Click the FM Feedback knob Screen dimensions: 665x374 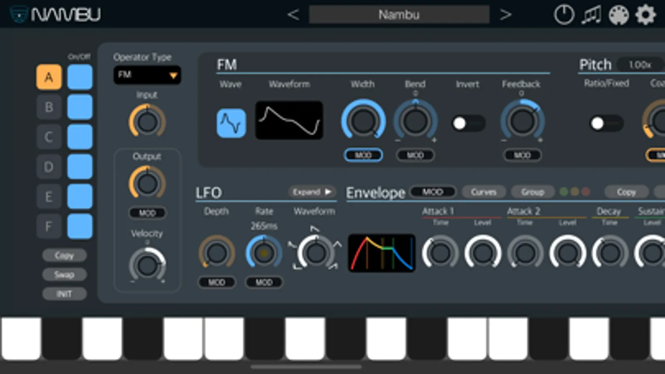click(522, 121)
